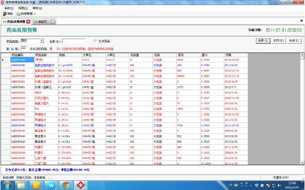
Task: Click scrollbar up arrow of the grid
Action: [302, 55]
